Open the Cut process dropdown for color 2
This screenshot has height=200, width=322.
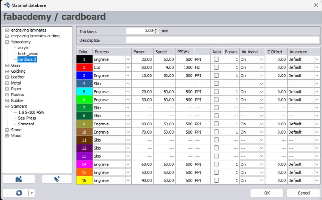point(128,67)
